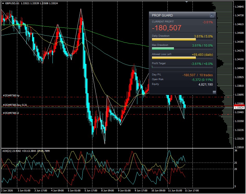246x194 pixels.
Task: Click the chart shift triangle marker at top
Action: [x=186, y=2]
